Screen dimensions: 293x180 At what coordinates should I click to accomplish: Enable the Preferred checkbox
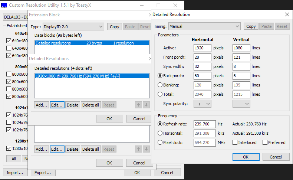click(265, 143)
